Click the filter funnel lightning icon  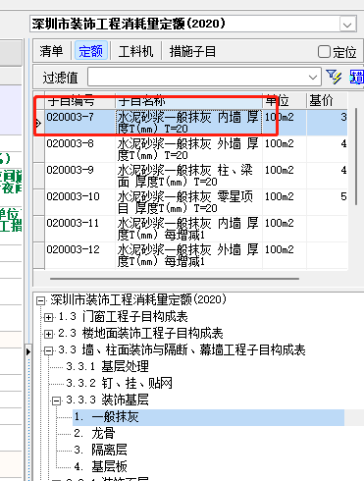[x=334, y=77]
